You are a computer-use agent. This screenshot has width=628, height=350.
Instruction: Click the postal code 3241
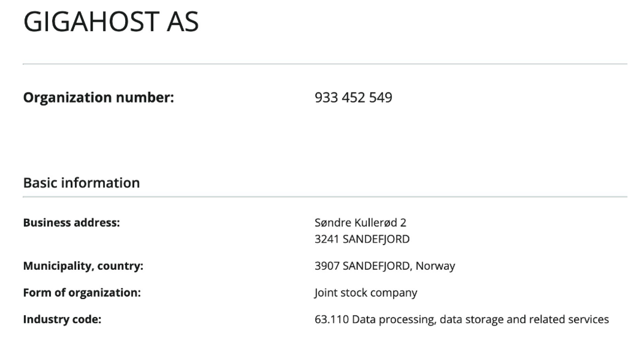(x=327, y=239)
